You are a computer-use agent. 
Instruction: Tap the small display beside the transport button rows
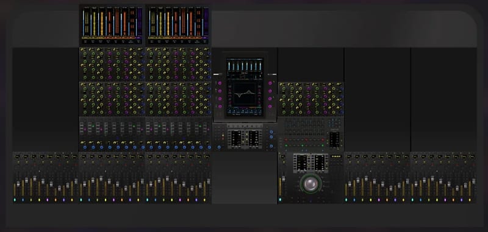[x=334, y=139]
